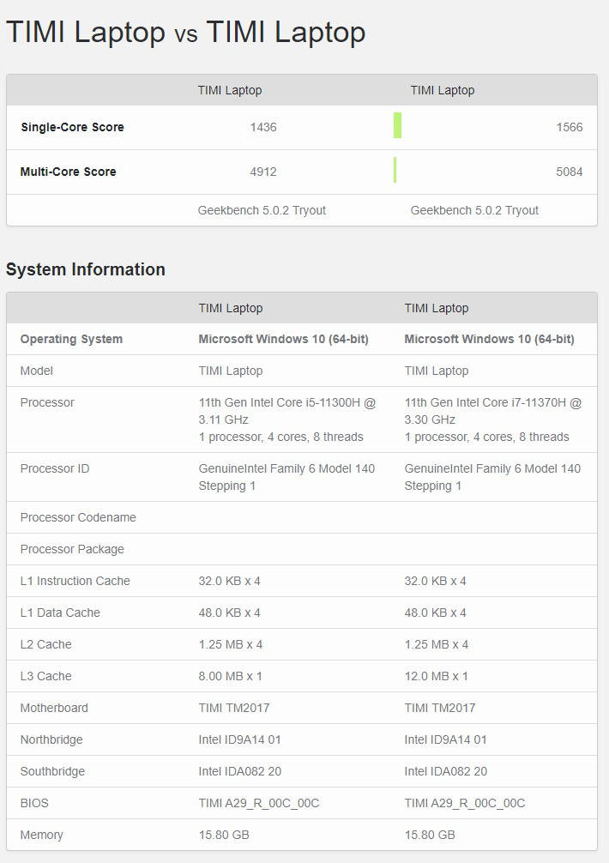This screenshot has width=609, height=863.
Task: Click 48.0 KB x 4 in the i7-11370H column
Action: click(435, 613)
